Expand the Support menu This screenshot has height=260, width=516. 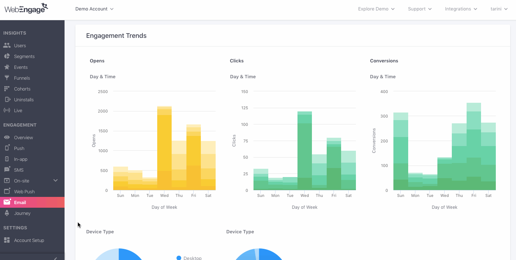tap(420, 9)
